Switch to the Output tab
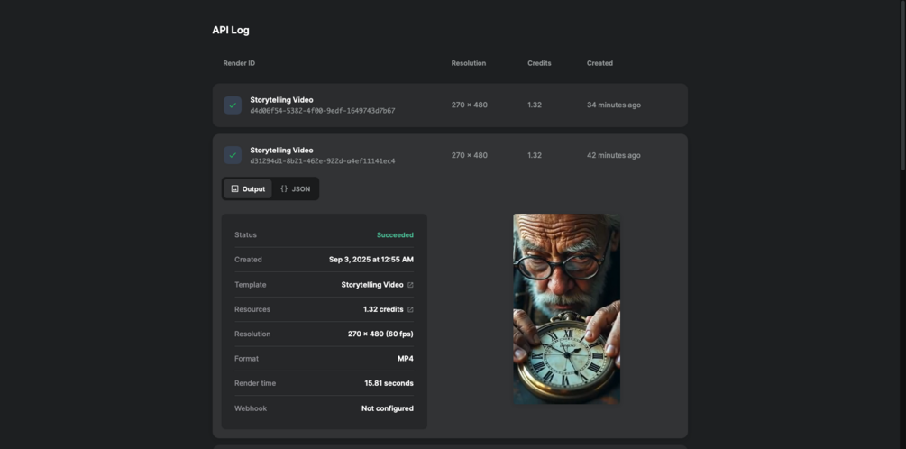906x449 pixels. (247, 189)
